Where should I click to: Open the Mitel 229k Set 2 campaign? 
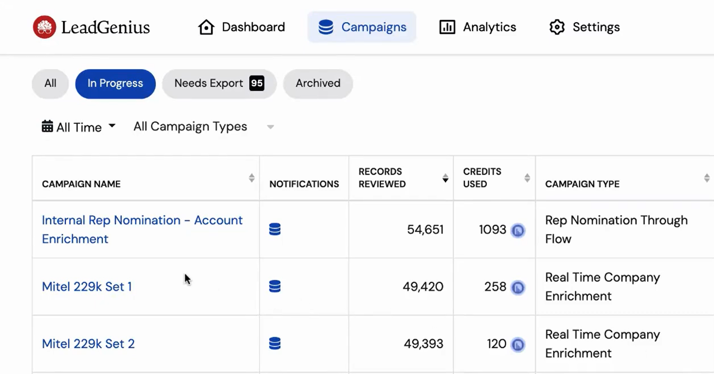(x=88, y=344)
